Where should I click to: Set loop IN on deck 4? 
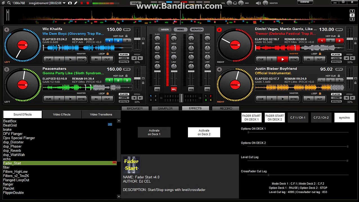click(308, 99)
